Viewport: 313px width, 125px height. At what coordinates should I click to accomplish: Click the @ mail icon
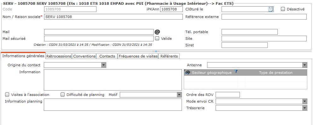(x=157, y=32)
